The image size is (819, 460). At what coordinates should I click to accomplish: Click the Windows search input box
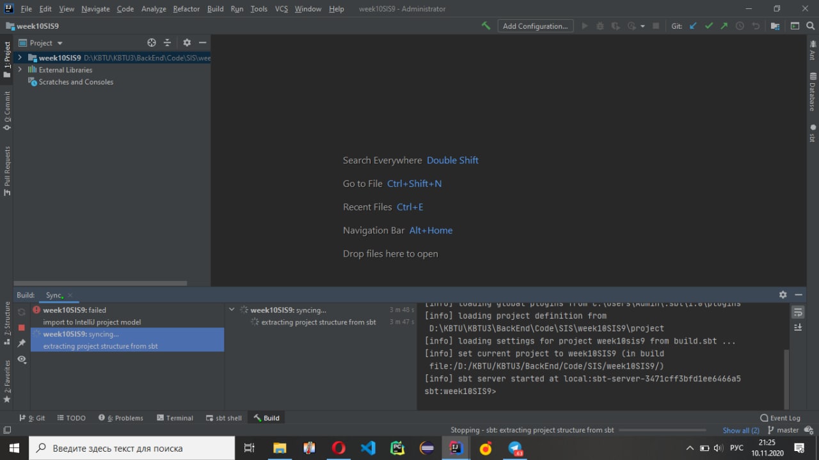(x=131, y=448)
